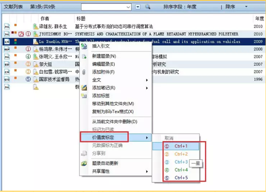Viewport: 266px width, 192px height.
Task: Click the 排序字段：年度 sort field label
Action: (x=180, y=7)
